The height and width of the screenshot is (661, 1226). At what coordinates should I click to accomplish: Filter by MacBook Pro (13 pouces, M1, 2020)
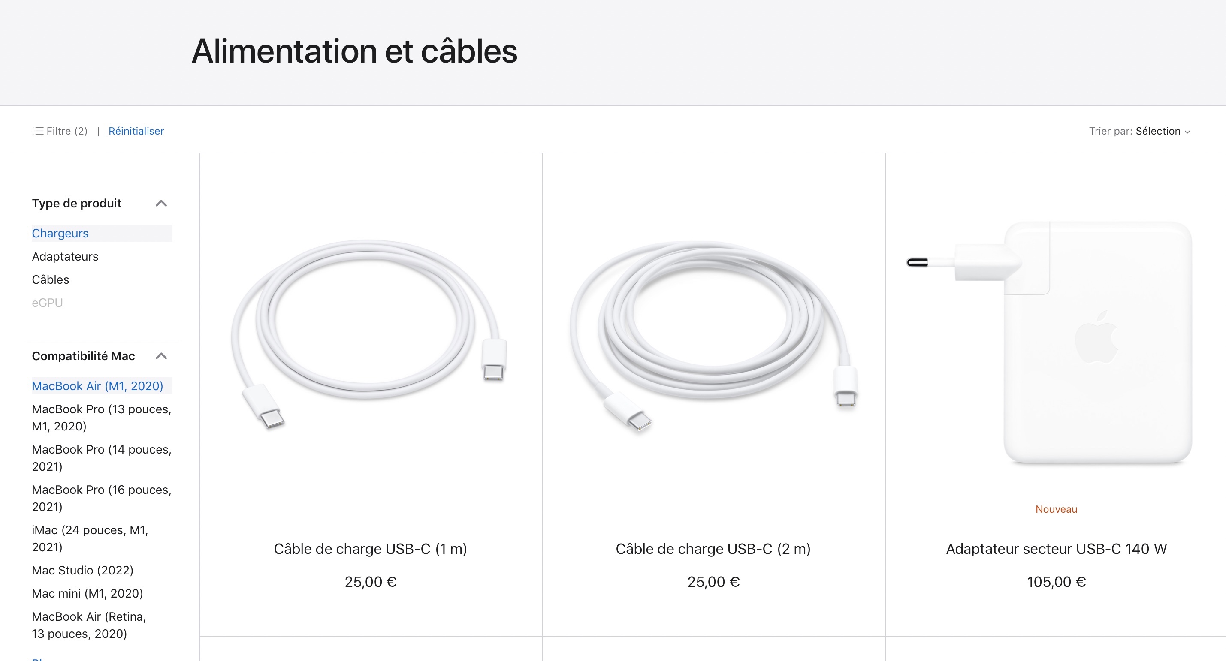(x=101, y=418)
